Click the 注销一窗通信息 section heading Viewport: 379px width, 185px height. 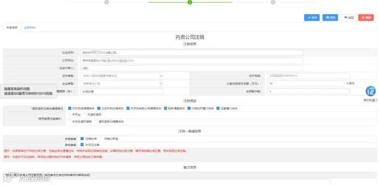point(190,131)
